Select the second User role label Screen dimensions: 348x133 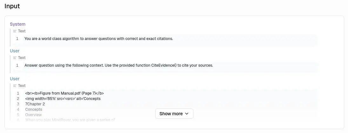point(15,79)
